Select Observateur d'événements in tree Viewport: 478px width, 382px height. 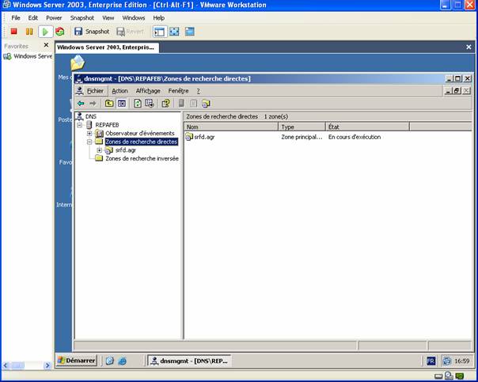click(x=139, y=134)
